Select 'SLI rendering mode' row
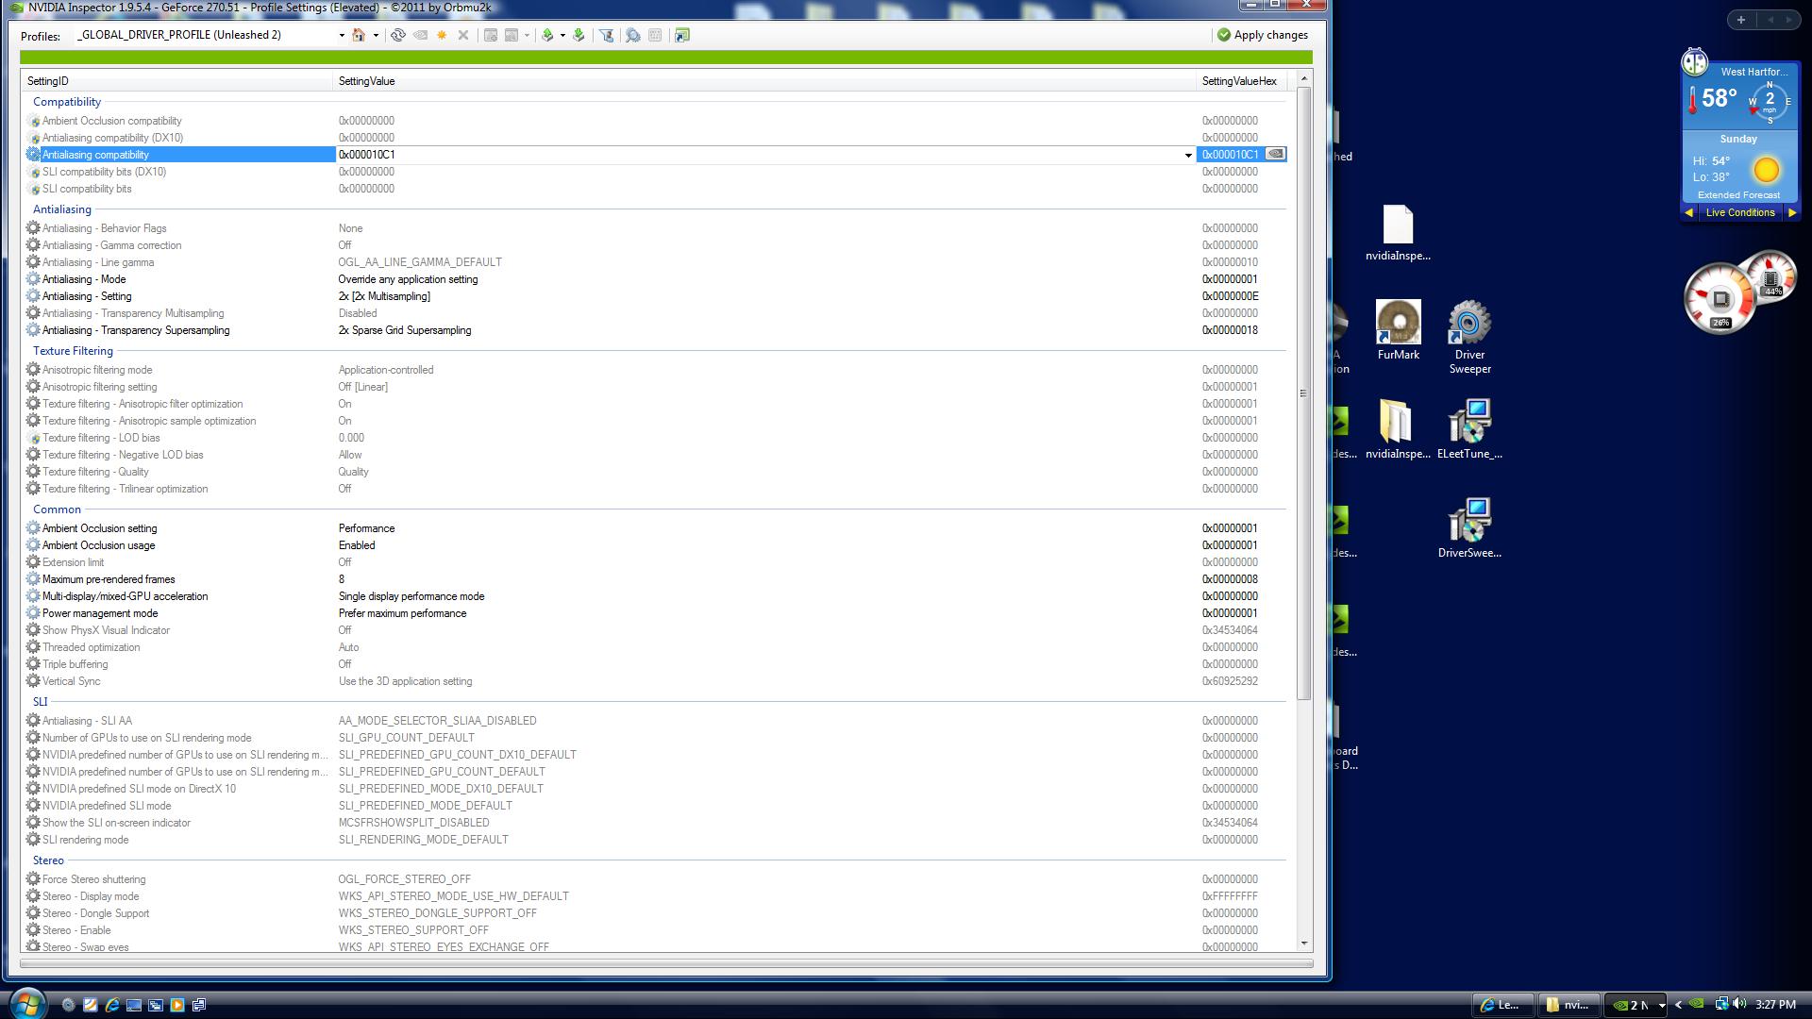Screen dimensions: 1812x1019 (x=656, y=840)
